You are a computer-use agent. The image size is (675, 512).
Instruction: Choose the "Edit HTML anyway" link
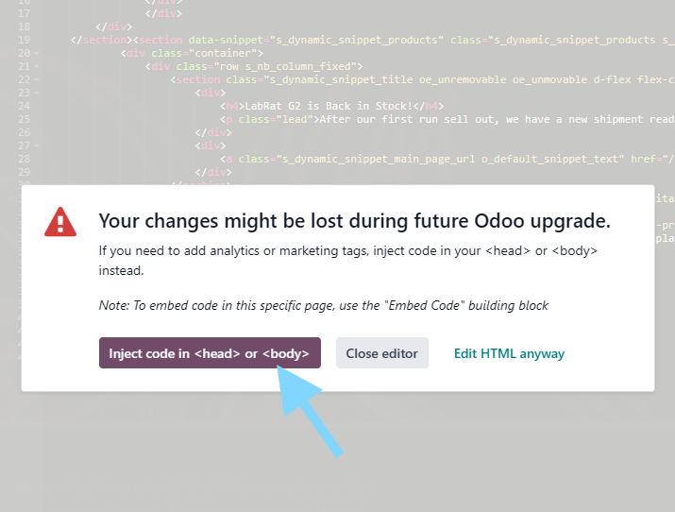click(x=509, y=353)
